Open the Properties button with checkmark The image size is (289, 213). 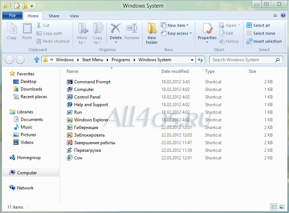[207, 31]
